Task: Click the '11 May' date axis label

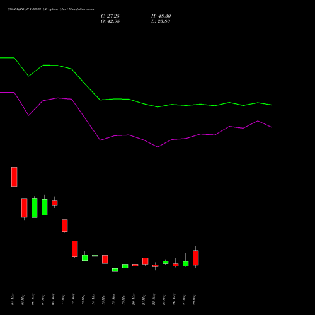Action: click(x=63, y=299)
